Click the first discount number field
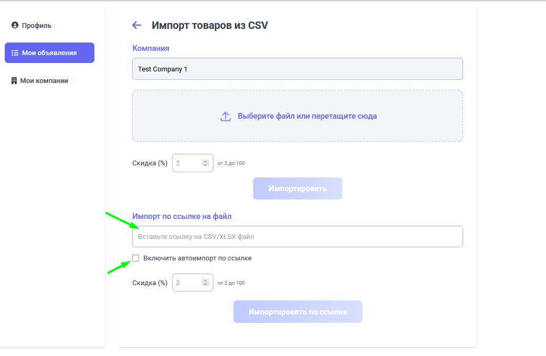The image size is (546, 356). click(186, 163)
